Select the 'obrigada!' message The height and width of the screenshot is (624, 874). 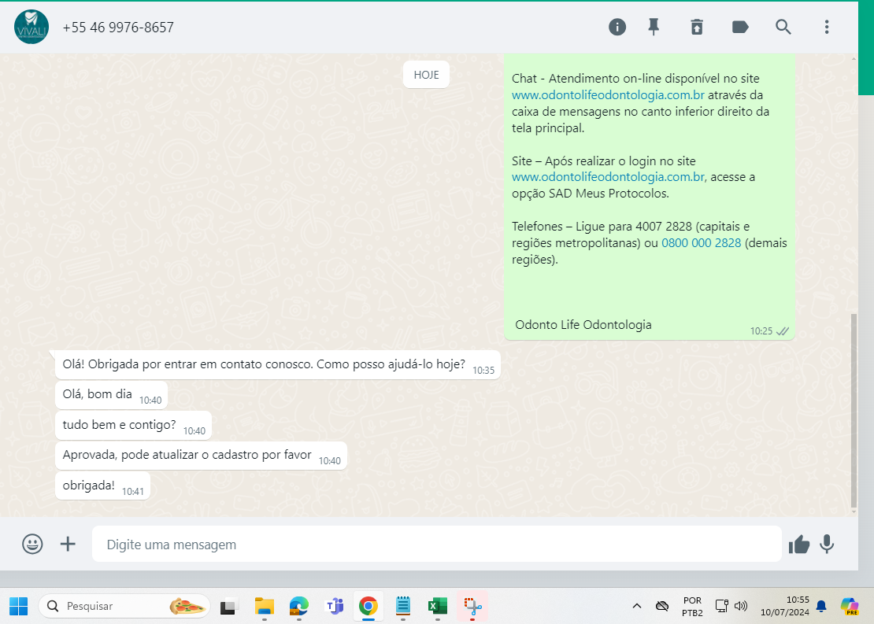[102, 486]
